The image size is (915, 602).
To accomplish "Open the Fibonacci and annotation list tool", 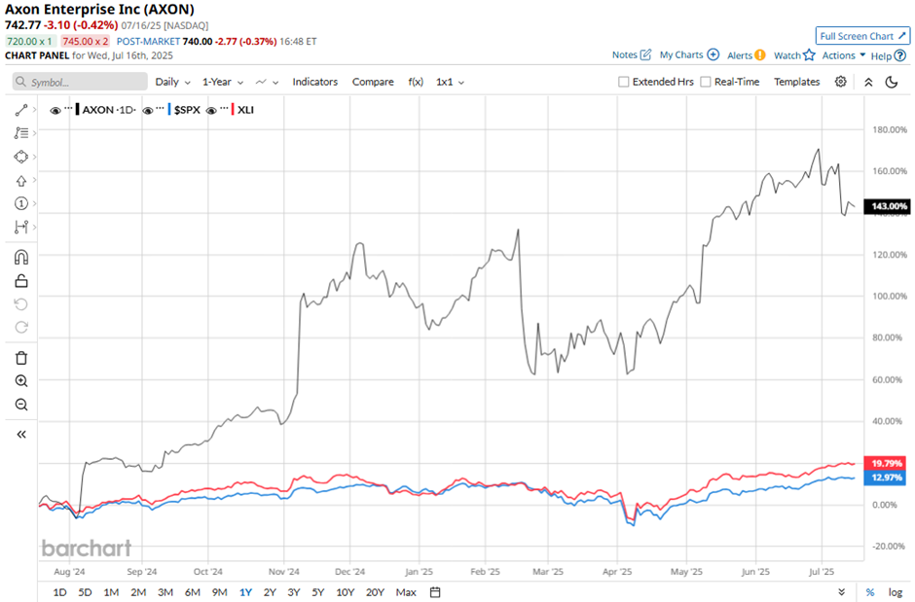I will pos(21,133).
